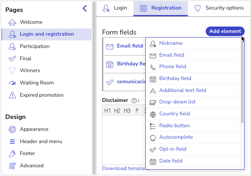Viewport: 251px width, 176px height.
Task: Choose Opt-in field from the list
Action: pyautogui.click(x=172, y=149)
